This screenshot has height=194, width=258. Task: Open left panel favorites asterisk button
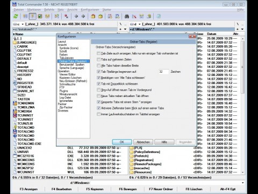coord(120,29)
